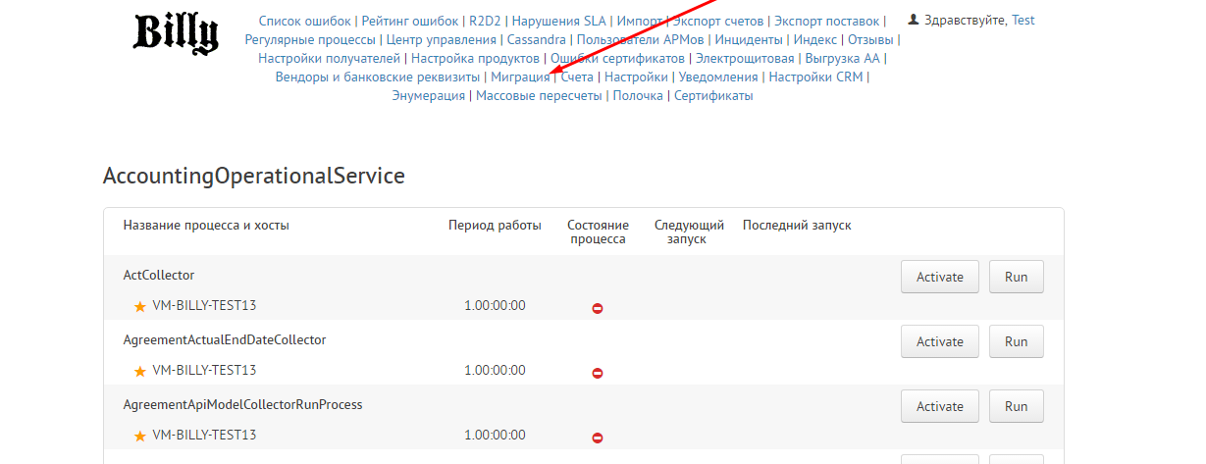Click the user icon beside Здравствуйте

pyautogui.click(x=914, y=20)
